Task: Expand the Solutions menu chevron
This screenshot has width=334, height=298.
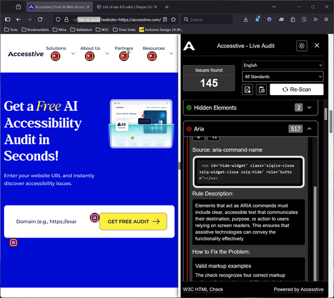Action: click(x=73, y=54)
